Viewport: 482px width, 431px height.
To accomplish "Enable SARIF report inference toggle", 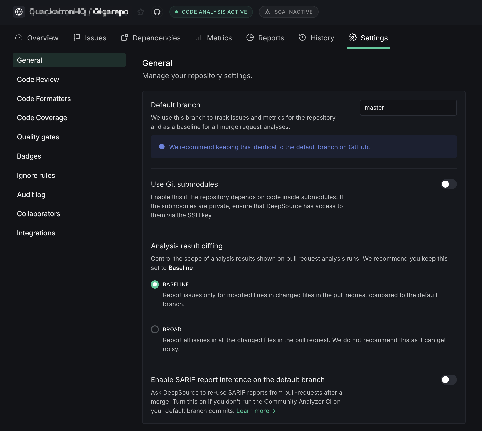I will pos(449,380).
